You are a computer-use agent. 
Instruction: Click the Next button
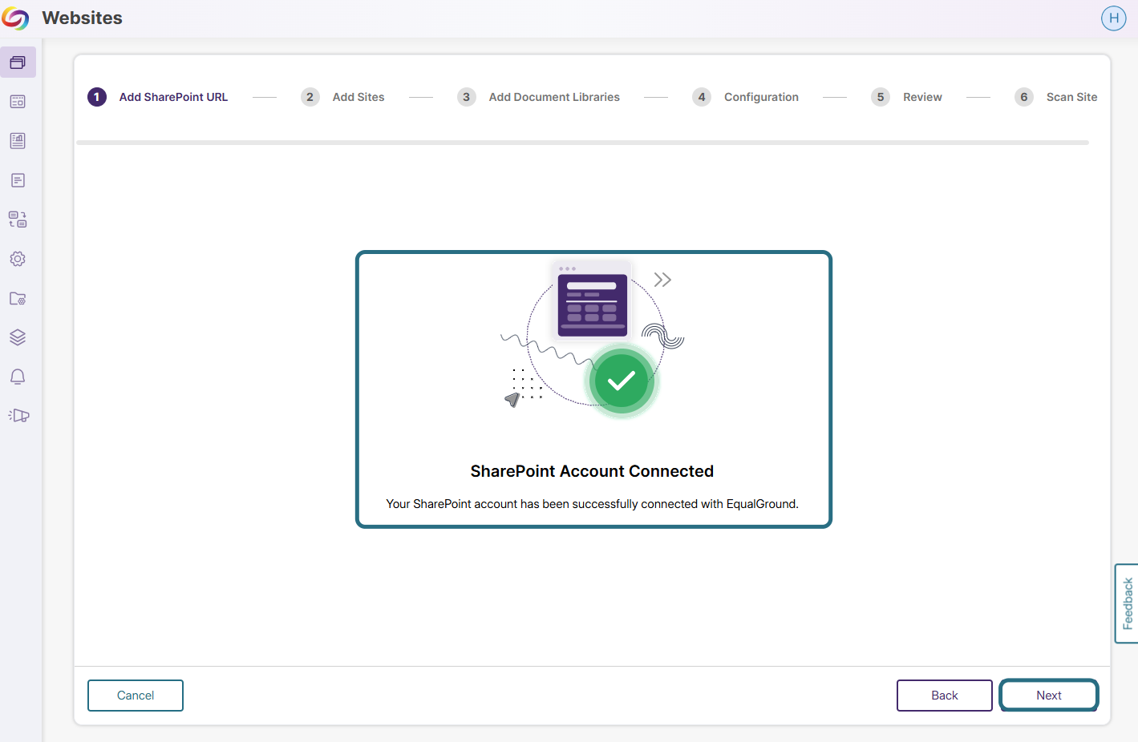click(x=1049, y=696)
